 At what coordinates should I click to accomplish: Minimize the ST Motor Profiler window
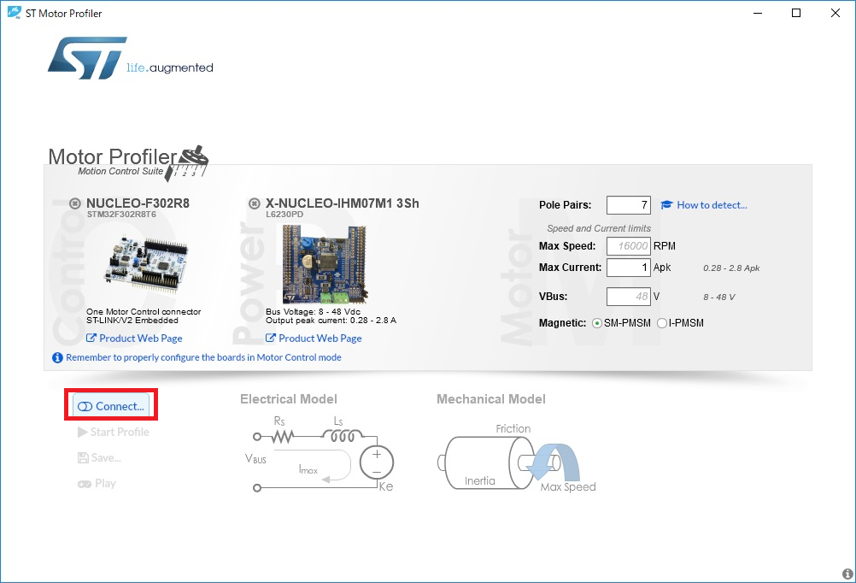[x=758, y=13]
